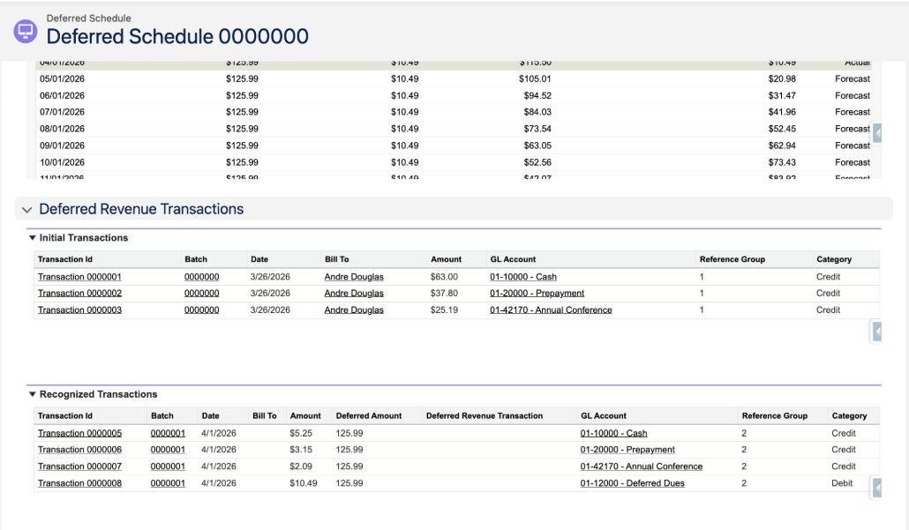The image size is (909, 530).
Task: Click side arrow handle beside forecast schedule table
Action: tap(877, 133)
